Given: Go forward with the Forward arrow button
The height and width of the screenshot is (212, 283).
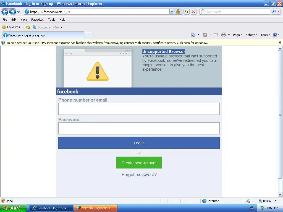Looking at the screenshot, I should (x=12, y=12).
